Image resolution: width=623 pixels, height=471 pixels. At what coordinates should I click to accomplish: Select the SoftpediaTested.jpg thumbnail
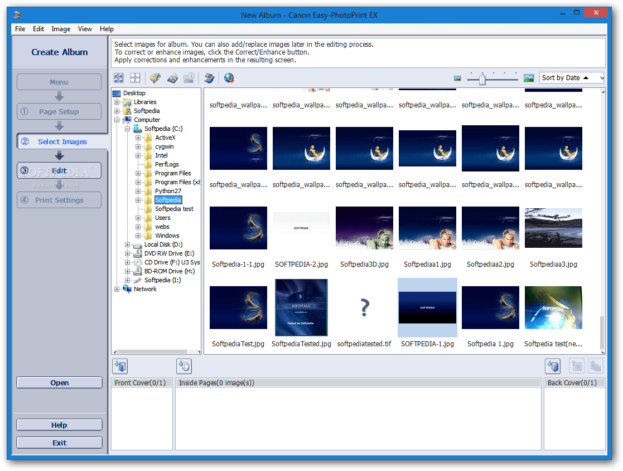(x=301, y=307)
